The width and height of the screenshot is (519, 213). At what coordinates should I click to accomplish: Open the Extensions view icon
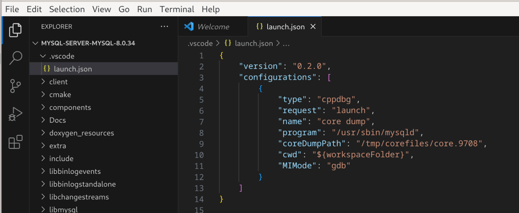click(15, 143)
